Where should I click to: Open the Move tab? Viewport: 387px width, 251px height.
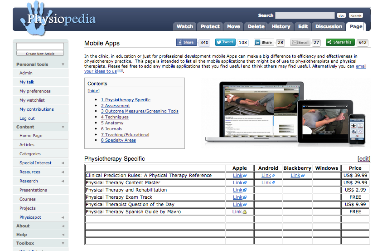tap(233, 26)
